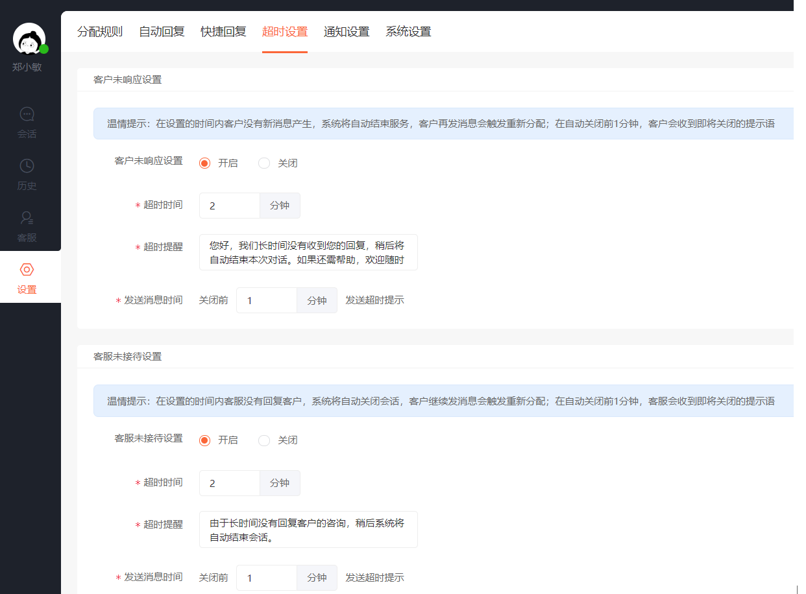Switch to the 分配规则 tab
The height and width of the screenshot is (594, 806).
[100, 32]
